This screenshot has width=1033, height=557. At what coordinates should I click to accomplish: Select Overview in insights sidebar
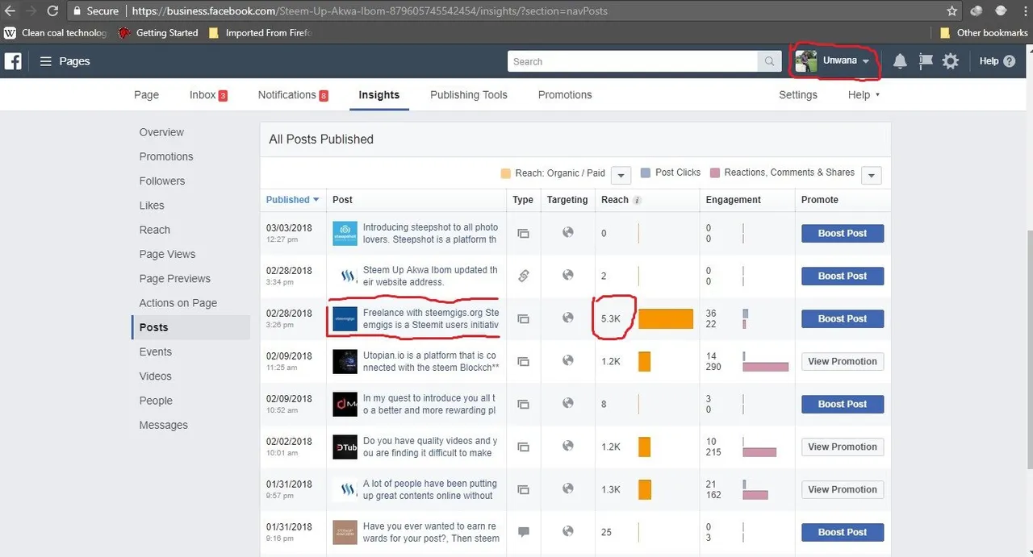pyautogui.click(x=161, y=132)
